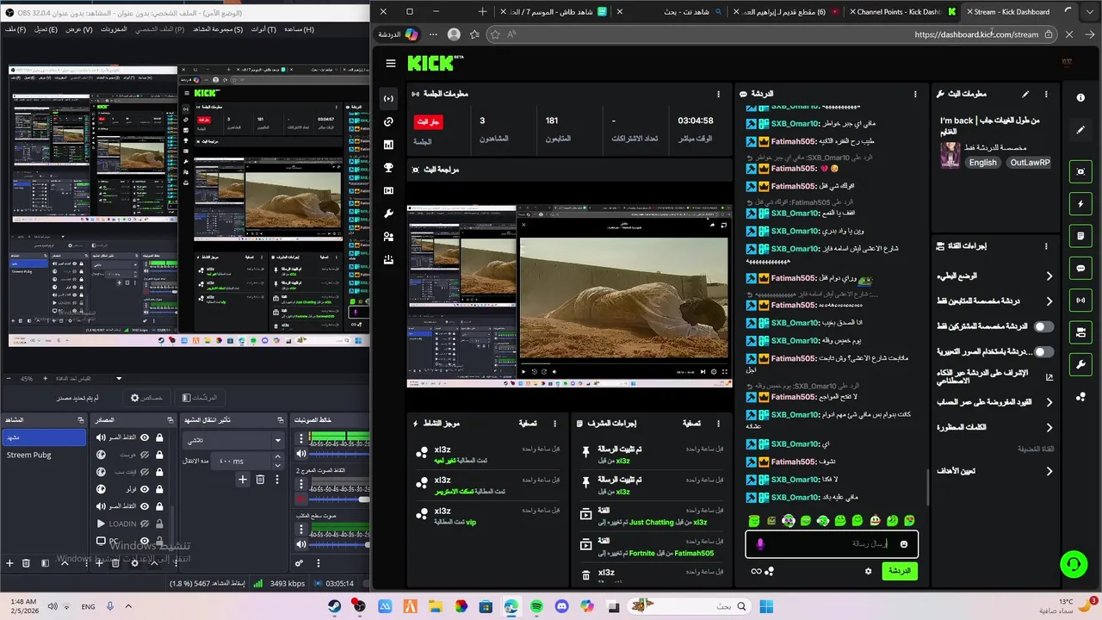
Task: Click the video clips icon in Kick's left sidebar
Action: pos(388,190)
